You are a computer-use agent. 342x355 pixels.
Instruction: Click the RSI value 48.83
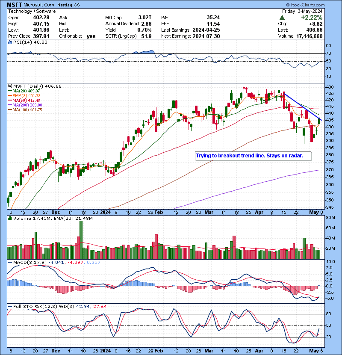coord(40,42)
